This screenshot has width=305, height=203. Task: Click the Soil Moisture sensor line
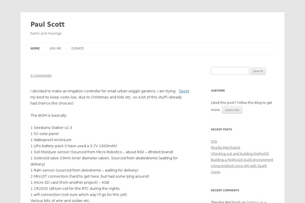coord(102,152)
